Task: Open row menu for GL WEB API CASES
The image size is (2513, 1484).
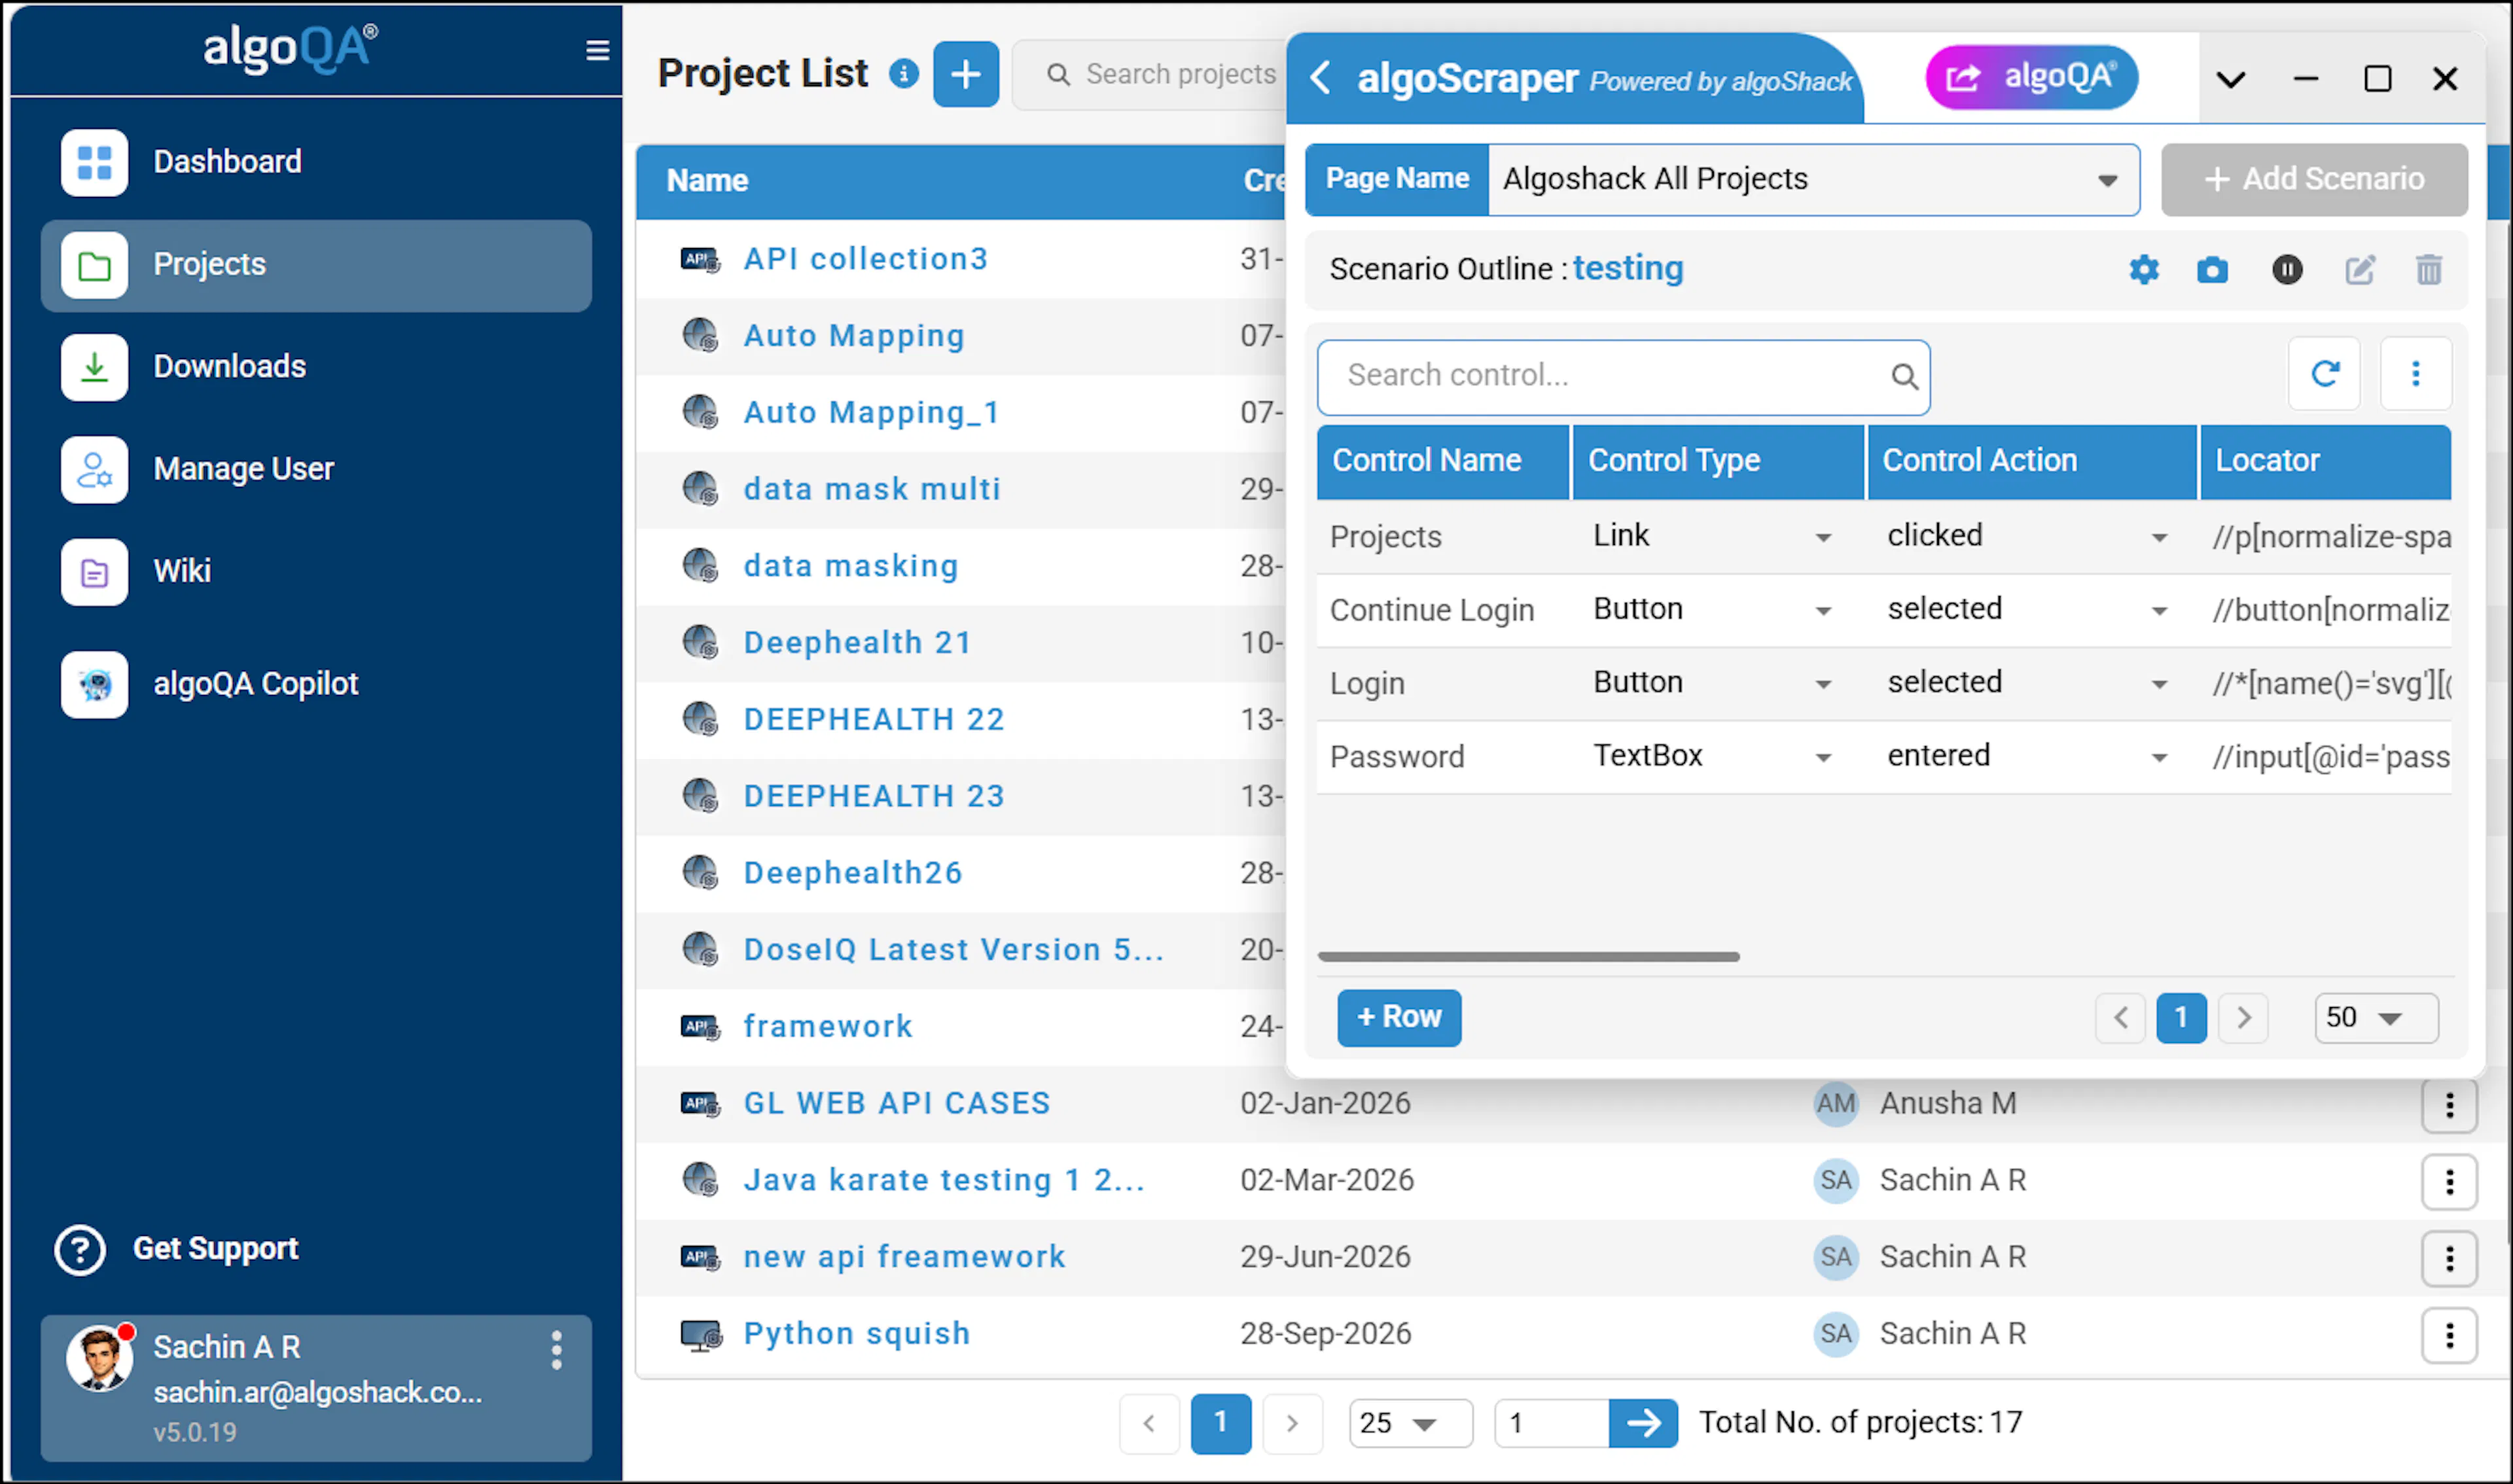Action: pyautogui.click(x=2449, y=1105)
